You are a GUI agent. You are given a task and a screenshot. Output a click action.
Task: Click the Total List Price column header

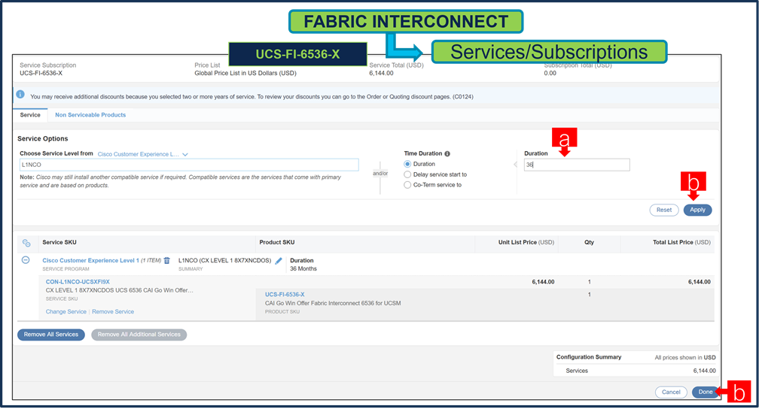[681, 243]
